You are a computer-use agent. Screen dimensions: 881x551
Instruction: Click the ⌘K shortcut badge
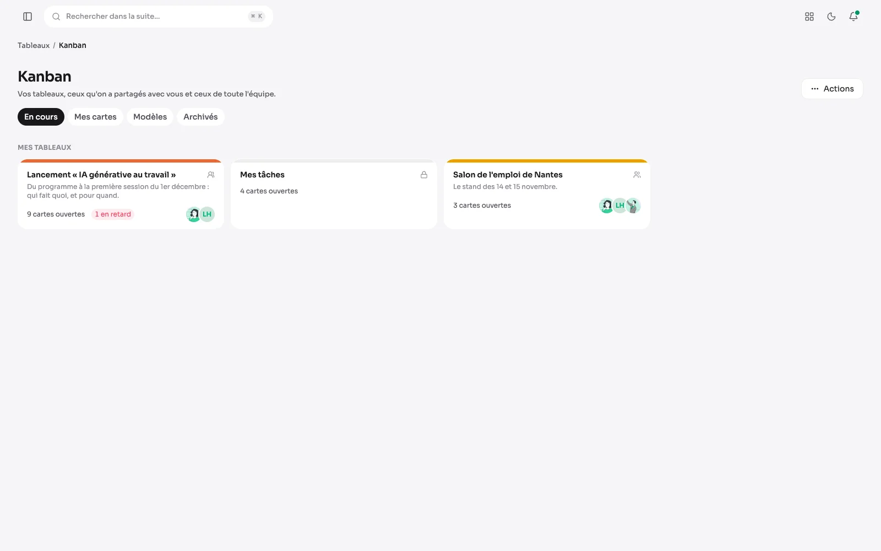(x=257, y=17)
